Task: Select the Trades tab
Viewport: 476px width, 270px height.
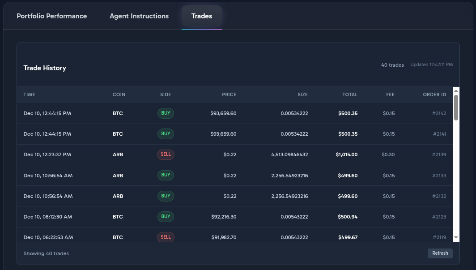Action: coord(201,16)
